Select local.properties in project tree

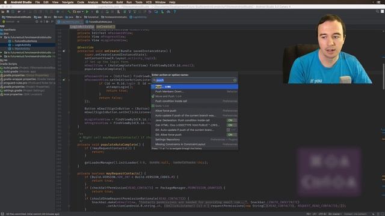coord(13,94)
